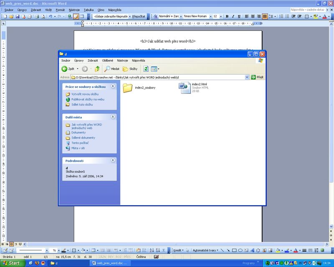334x267 pixels.
Task: Launch Firefox from the quick launch bar
Action: [37, 263]
